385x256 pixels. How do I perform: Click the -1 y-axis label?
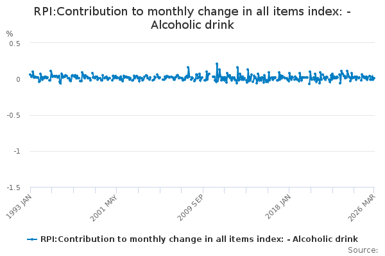17,152
